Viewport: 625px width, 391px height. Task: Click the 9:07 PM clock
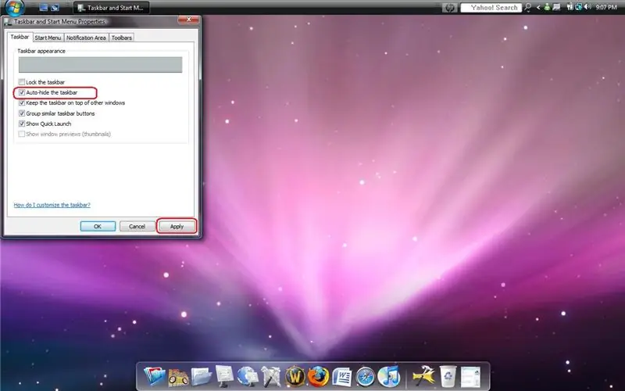[606, 8]
